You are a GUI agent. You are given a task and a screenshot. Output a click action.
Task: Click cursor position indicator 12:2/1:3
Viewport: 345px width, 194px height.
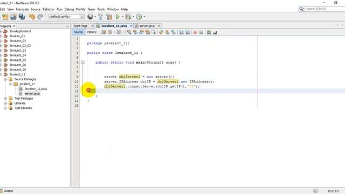pyautogui.click(x=333, y=191)
